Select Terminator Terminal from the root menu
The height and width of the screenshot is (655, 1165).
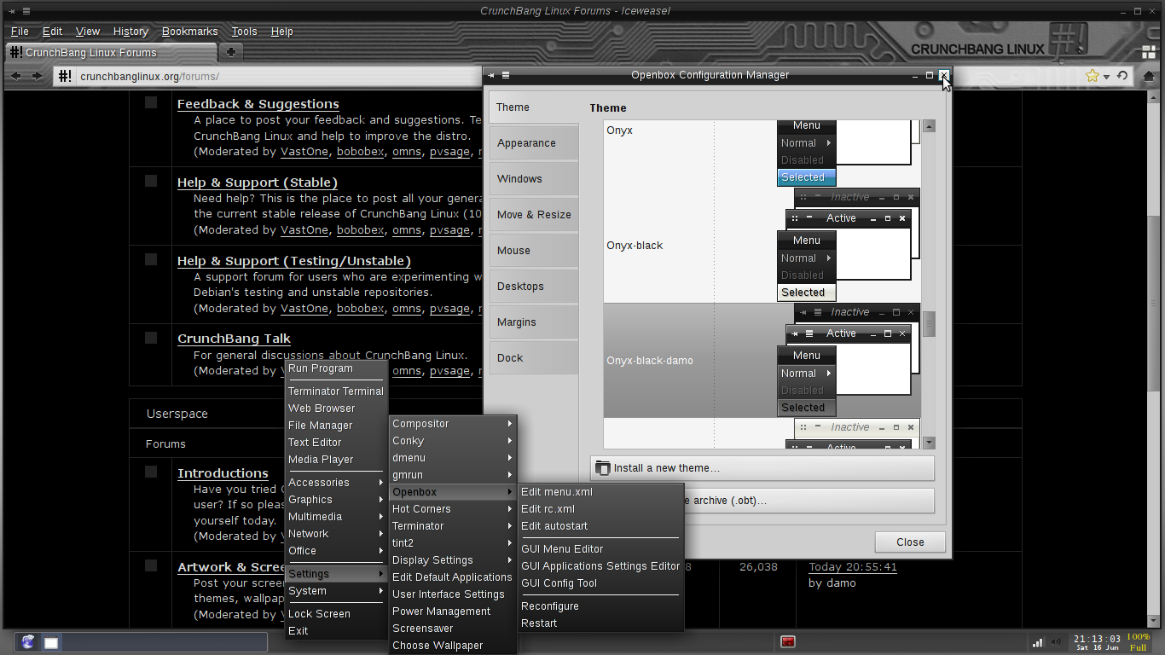(336, 391)
